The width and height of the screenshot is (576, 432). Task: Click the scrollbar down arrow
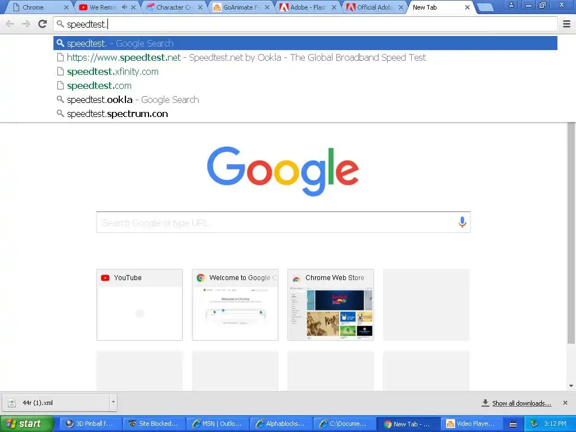pos(571,386)
